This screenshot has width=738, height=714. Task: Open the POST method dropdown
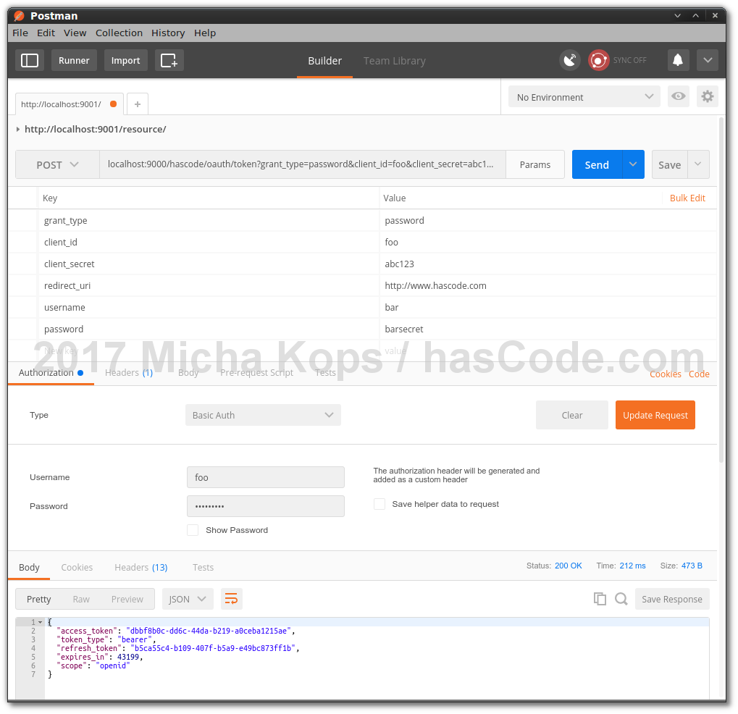[56, 164]
